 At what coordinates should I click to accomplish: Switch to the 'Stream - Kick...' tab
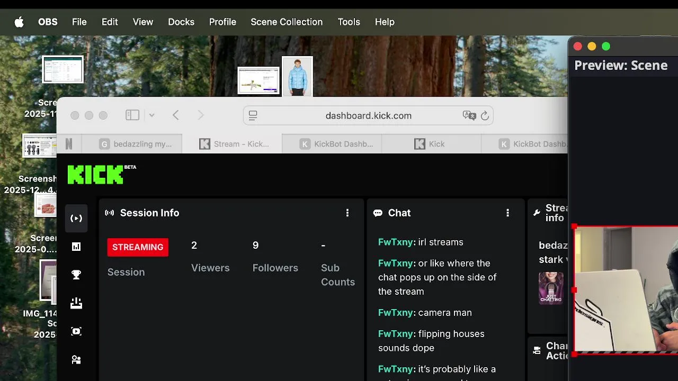tap(233, 144)
